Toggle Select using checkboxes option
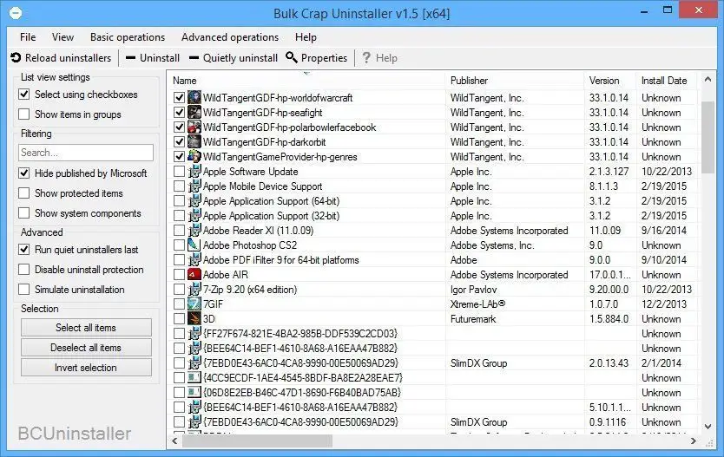This screenshot has height=457, width=724. click(24, 95)
